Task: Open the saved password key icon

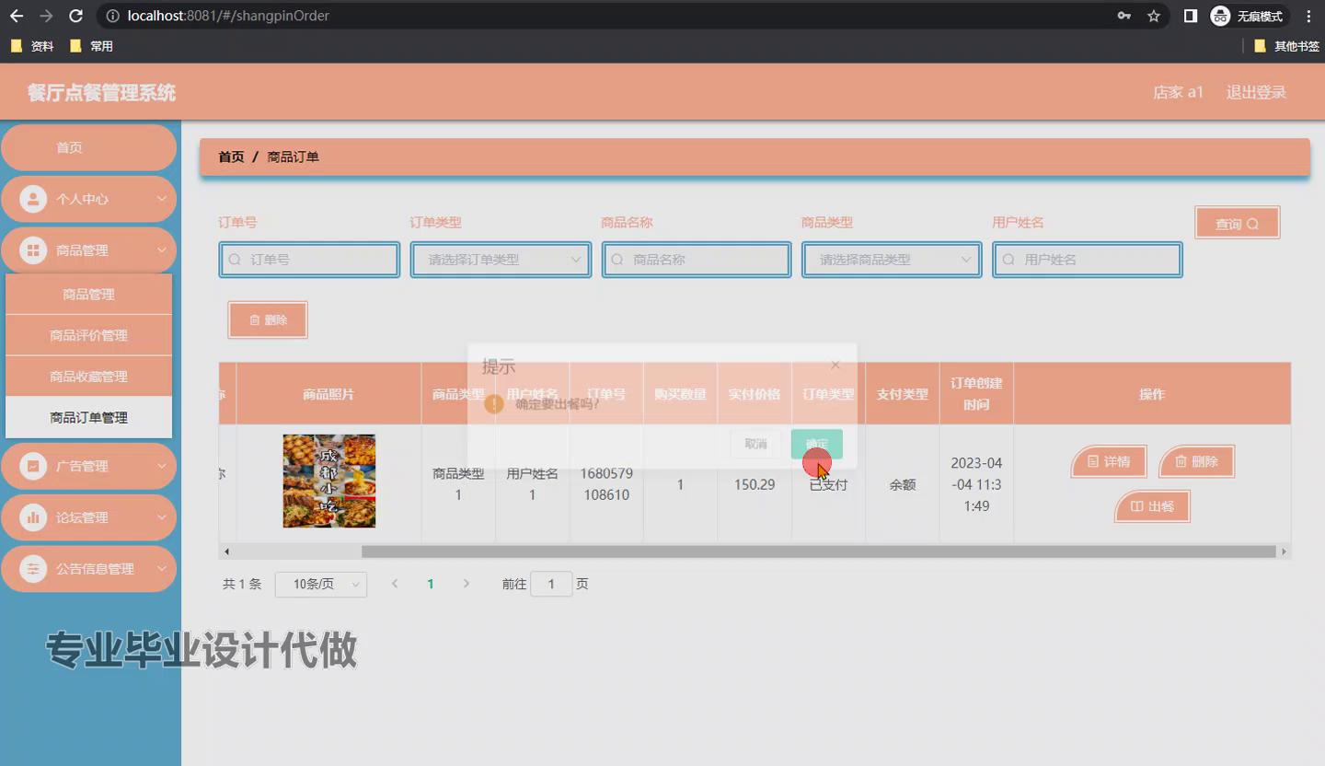Action: [1124, 16]
